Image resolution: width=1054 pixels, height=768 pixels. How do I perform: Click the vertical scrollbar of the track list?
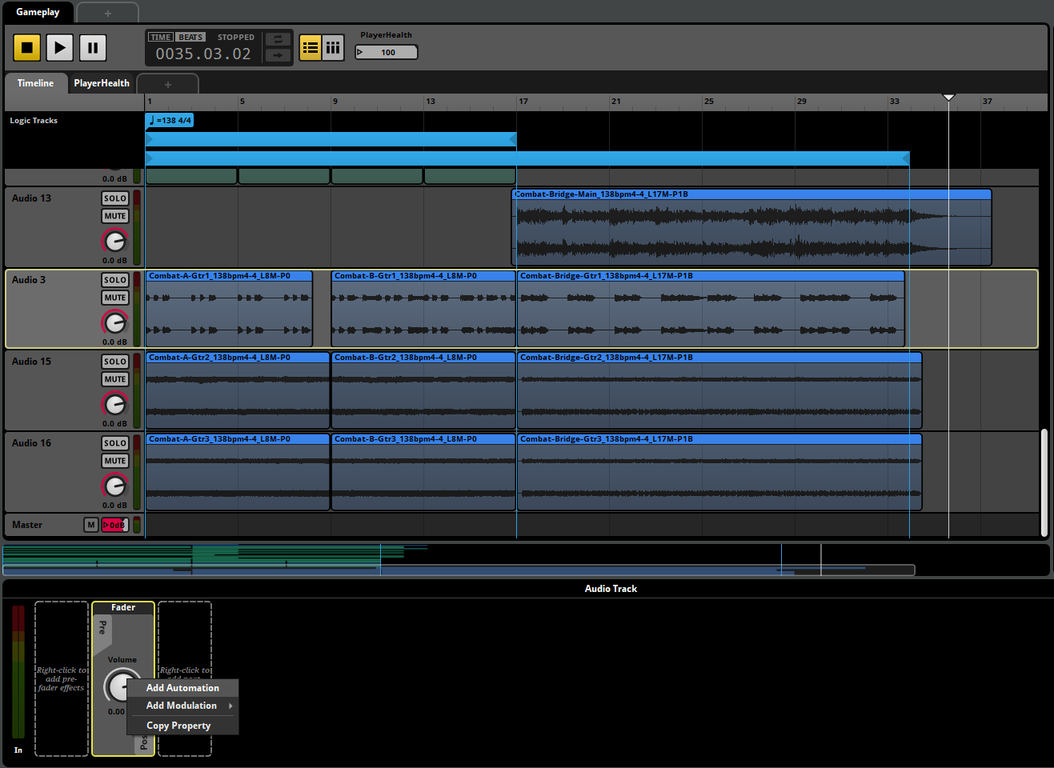(x=1044, y=482)
